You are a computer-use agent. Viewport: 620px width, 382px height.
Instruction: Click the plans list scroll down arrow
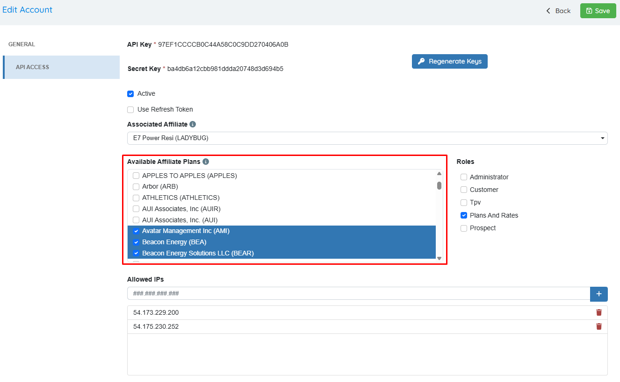point(439,258)
